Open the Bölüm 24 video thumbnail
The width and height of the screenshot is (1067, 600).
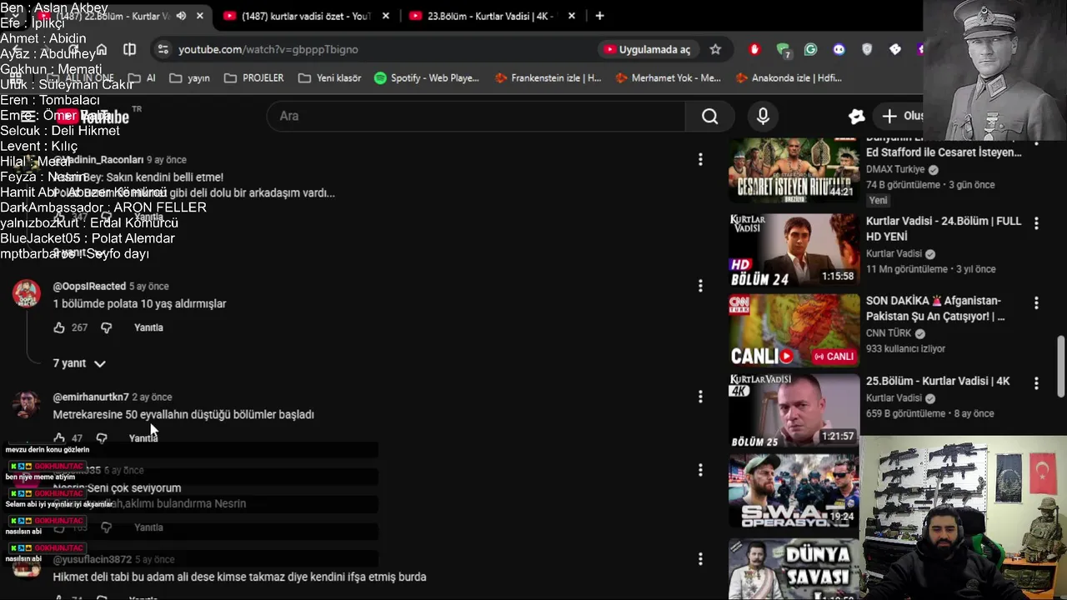794,250
